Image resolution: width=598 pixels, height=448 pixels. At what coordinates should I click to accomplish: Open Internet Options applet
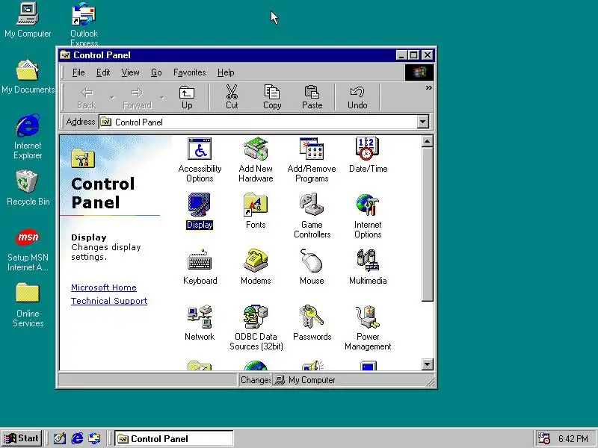368,216
